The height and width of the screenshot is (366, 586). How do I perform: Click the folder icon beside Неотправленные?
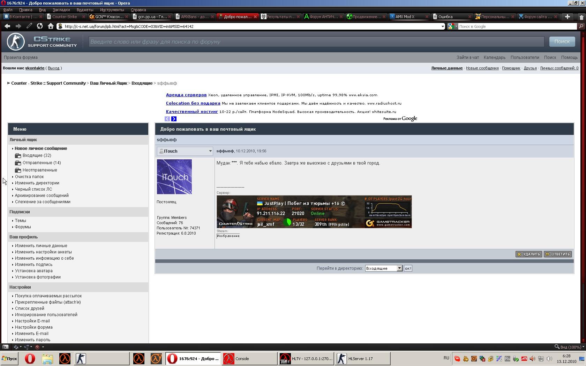(18, 170)
